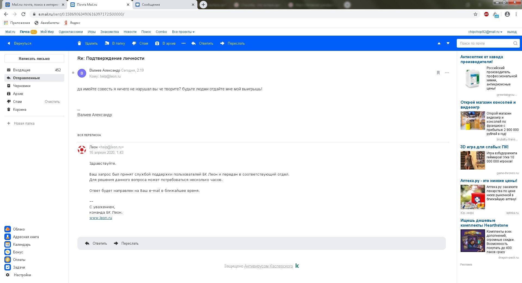This screenshot has width=522, height=283.
Task: Click the reply arrow in the top toolbar
Action: [x=194, y=43]
